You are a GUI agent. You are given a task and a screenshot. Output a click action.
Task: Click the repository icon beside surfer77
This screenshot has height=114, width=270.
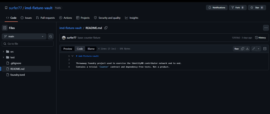(x=6, y=8)
